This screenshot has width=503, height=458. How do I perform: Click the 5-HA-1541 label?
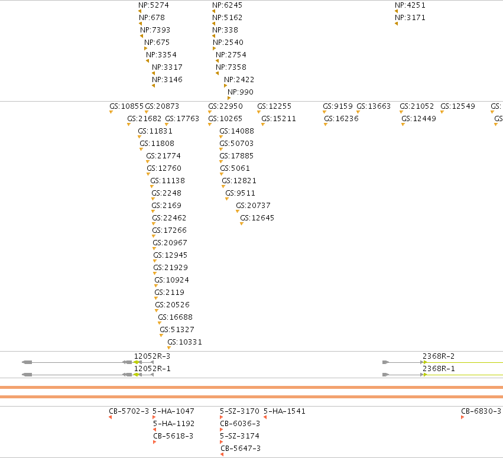click(284, 411)
